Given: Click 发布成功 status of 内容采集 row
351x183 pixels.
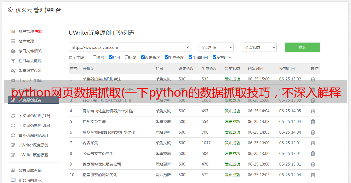Looking at the screenshot, I should [x=232, y=143].
